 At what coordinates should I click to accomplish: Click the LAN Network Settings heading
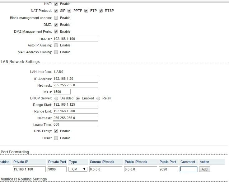pyautogui.click(x=20, y=62)
